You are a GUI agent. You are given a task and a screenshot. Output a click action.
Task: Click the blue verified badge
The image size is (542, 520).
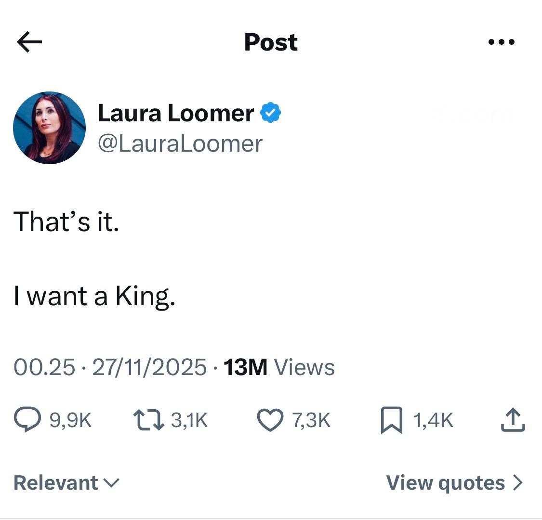[x=271, y=113]
